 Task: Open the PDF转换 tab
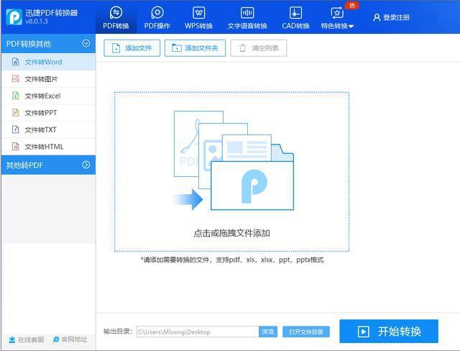116,17
